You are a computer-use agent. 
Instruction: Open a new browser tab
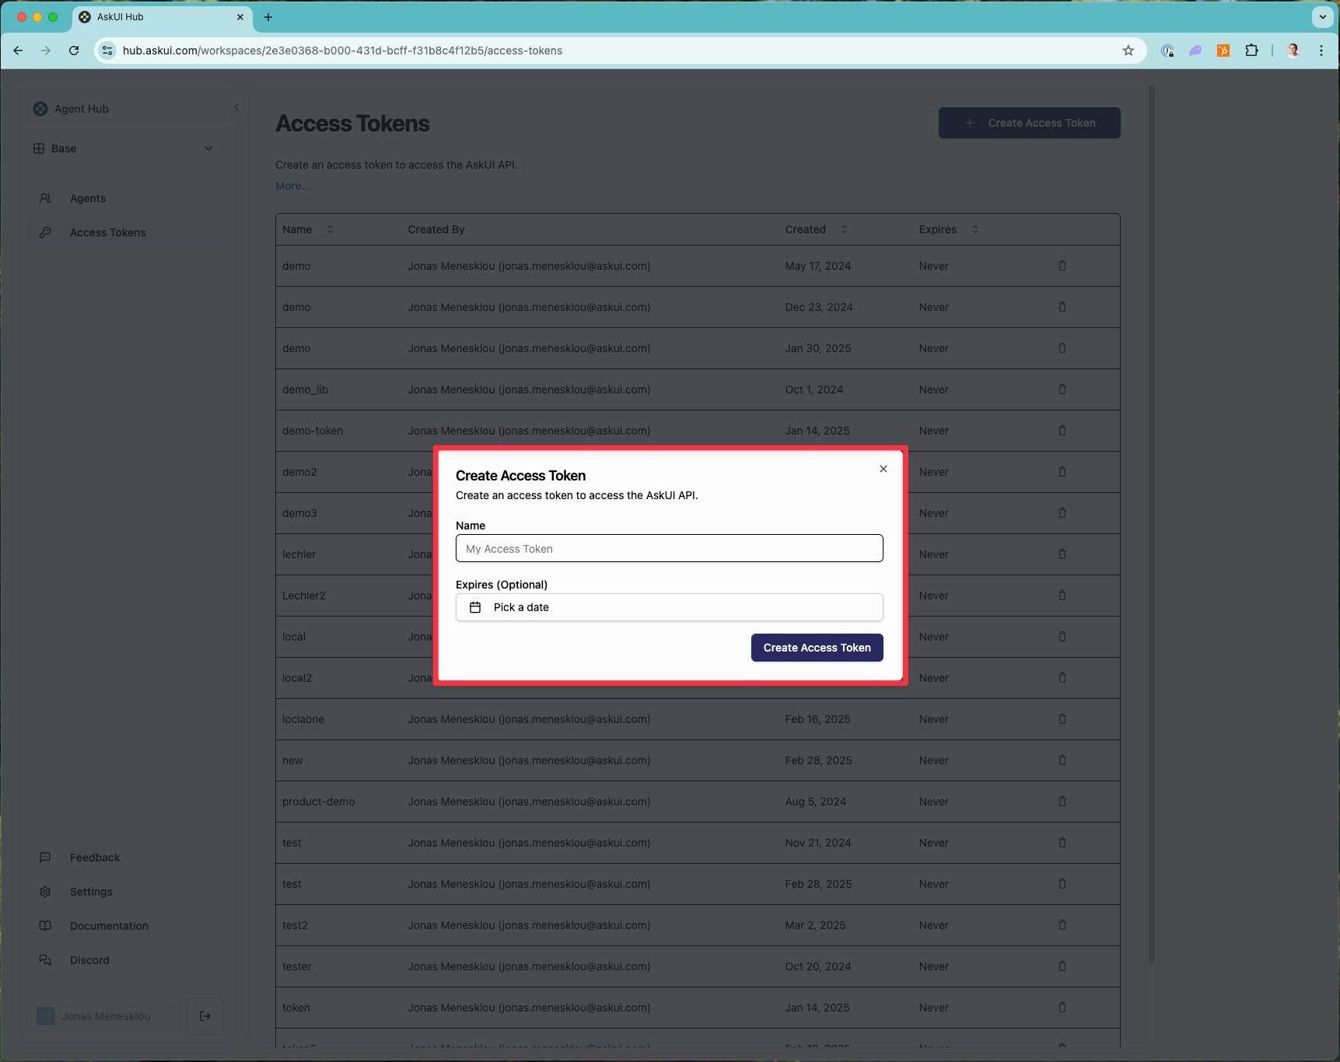(268, 17)
